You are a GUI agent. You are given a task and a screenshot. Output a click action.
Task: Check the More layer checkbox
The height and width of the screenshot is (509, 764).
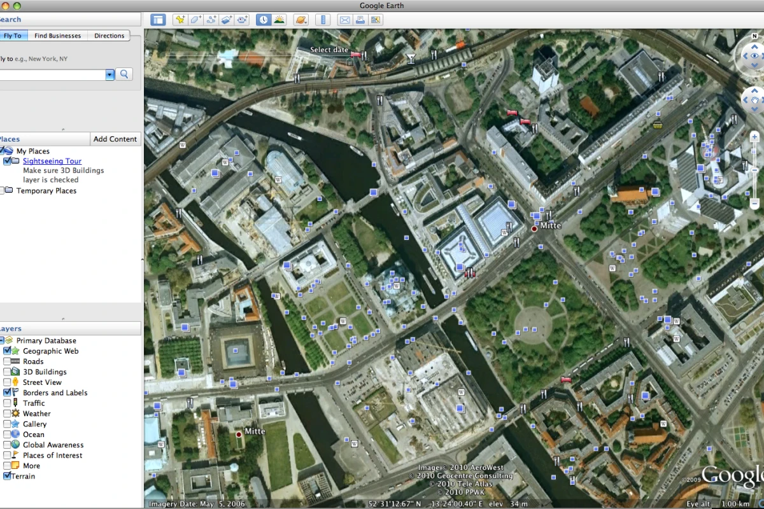click(8, 466)
